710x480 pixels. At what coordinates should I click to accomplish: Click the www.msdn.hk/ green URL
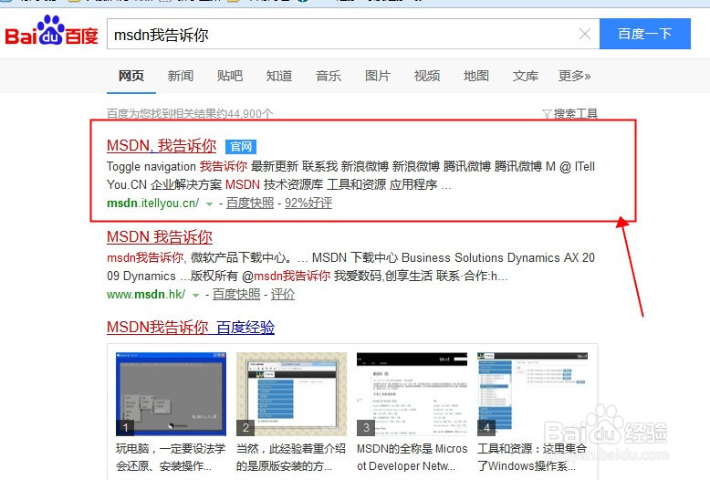point(146,295)
